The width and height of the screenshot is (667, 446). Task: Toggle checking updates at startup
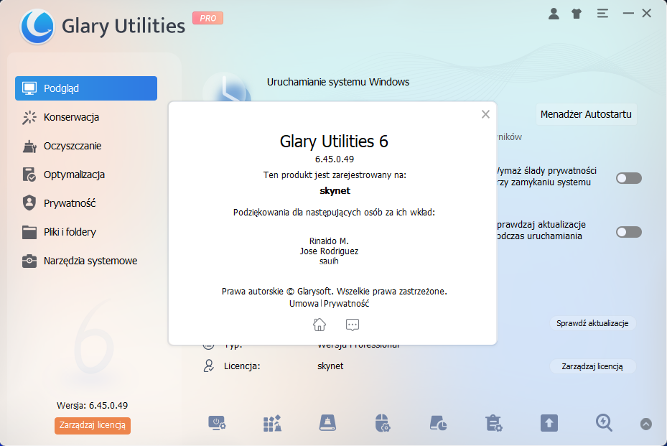click(629, 232)
